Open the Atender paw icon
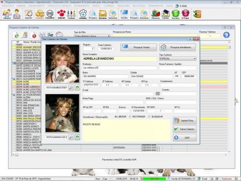This screenshot has width=241, height=181. [83, 14]
